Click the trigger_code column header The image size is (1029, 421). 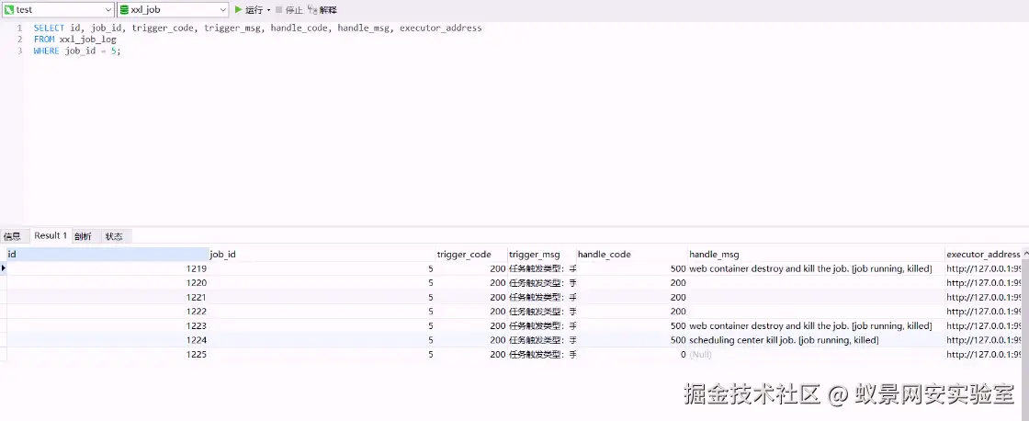coord(471,255)
